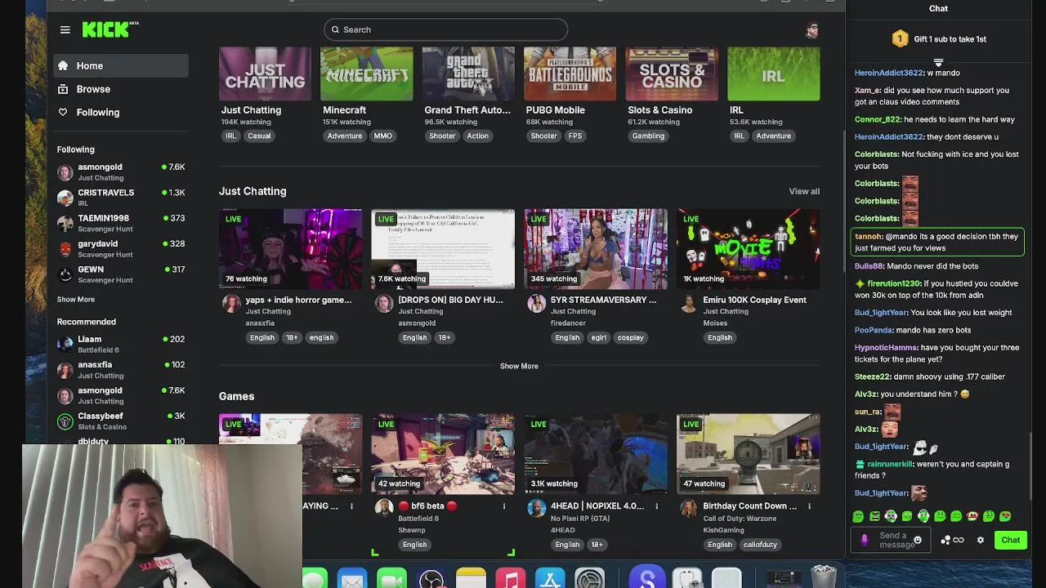
Task: Open GEWN channel in Following list
Action: tap(121, 274)
